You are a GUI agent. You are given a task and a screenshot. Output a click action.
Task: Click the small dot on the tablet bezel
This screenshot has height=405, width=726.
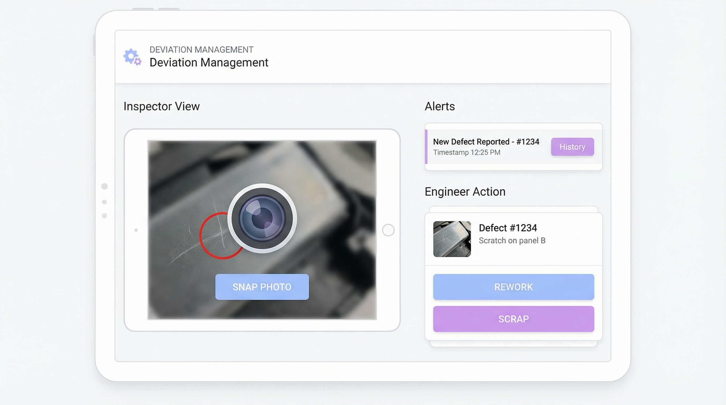(136, 230)
